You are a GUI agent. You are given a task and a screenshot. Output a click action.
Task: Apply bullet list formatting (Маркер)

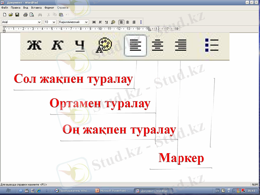212,45
